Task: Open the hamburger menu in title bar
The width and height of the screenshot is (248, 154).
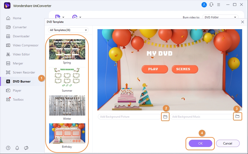Action: coord(219,5)
